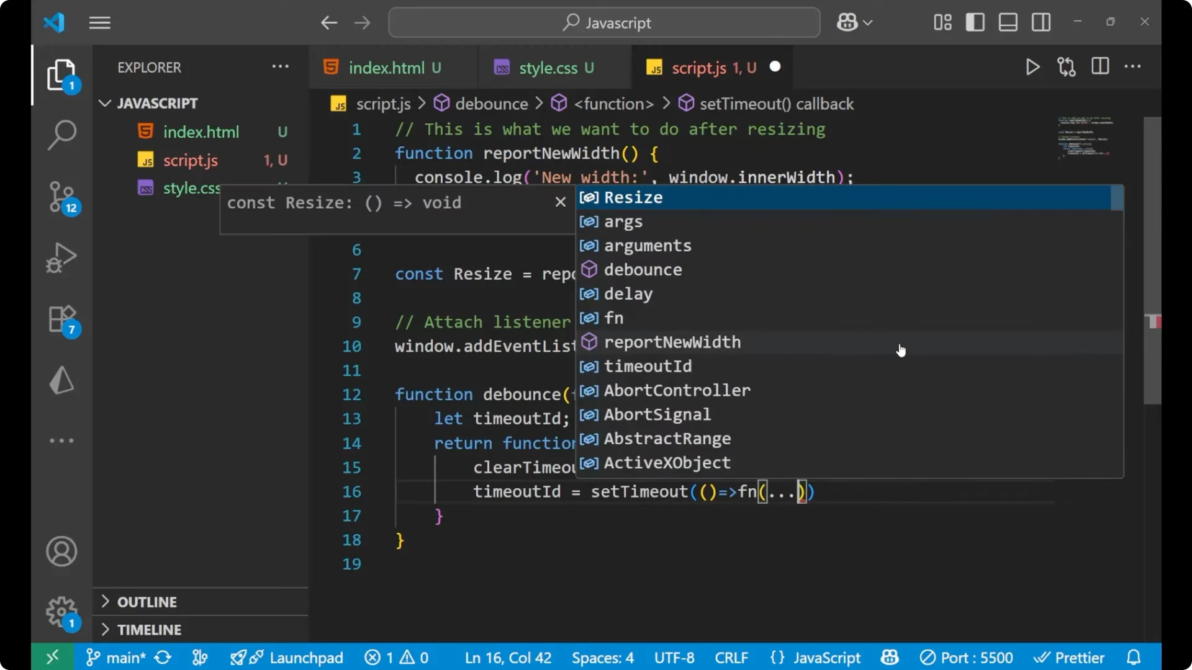Image resolution: width=1192 pixels, height=670 pixels.
Task: Open the Search view in sidebar
Action: tap(61, 135)
